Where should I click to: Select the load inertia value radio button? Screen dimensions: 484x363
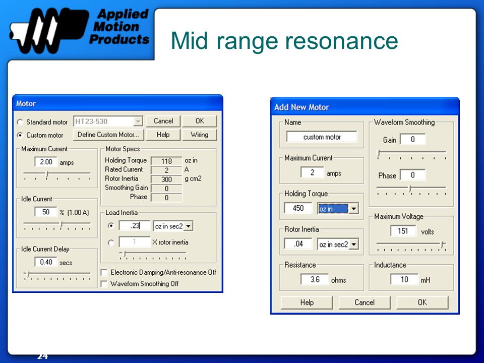[111, 226]
